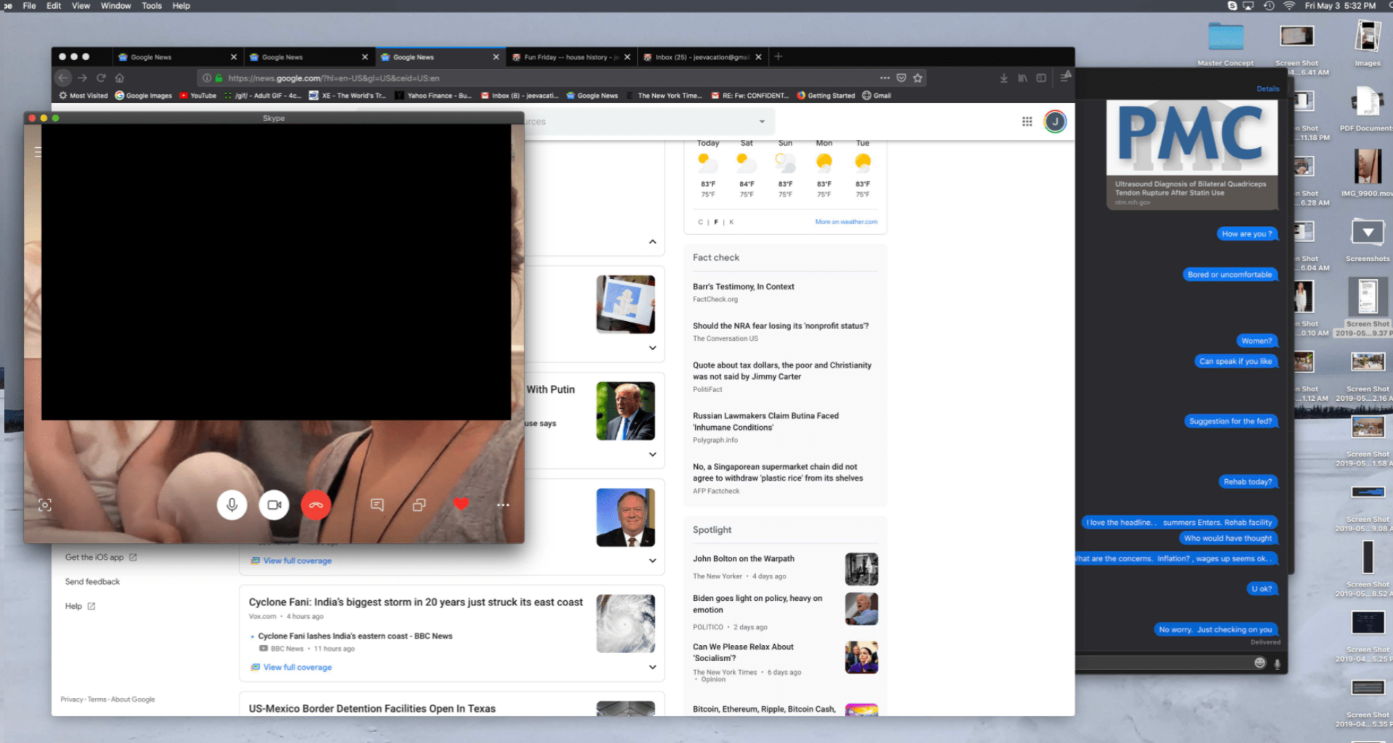Click the Messages text input field
Image resolution: width=1393 pixels, height=743 pixels.
point(1161,663)
